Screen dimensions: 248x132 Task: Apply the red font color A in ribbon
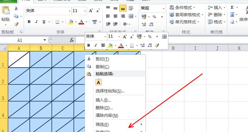81,22
